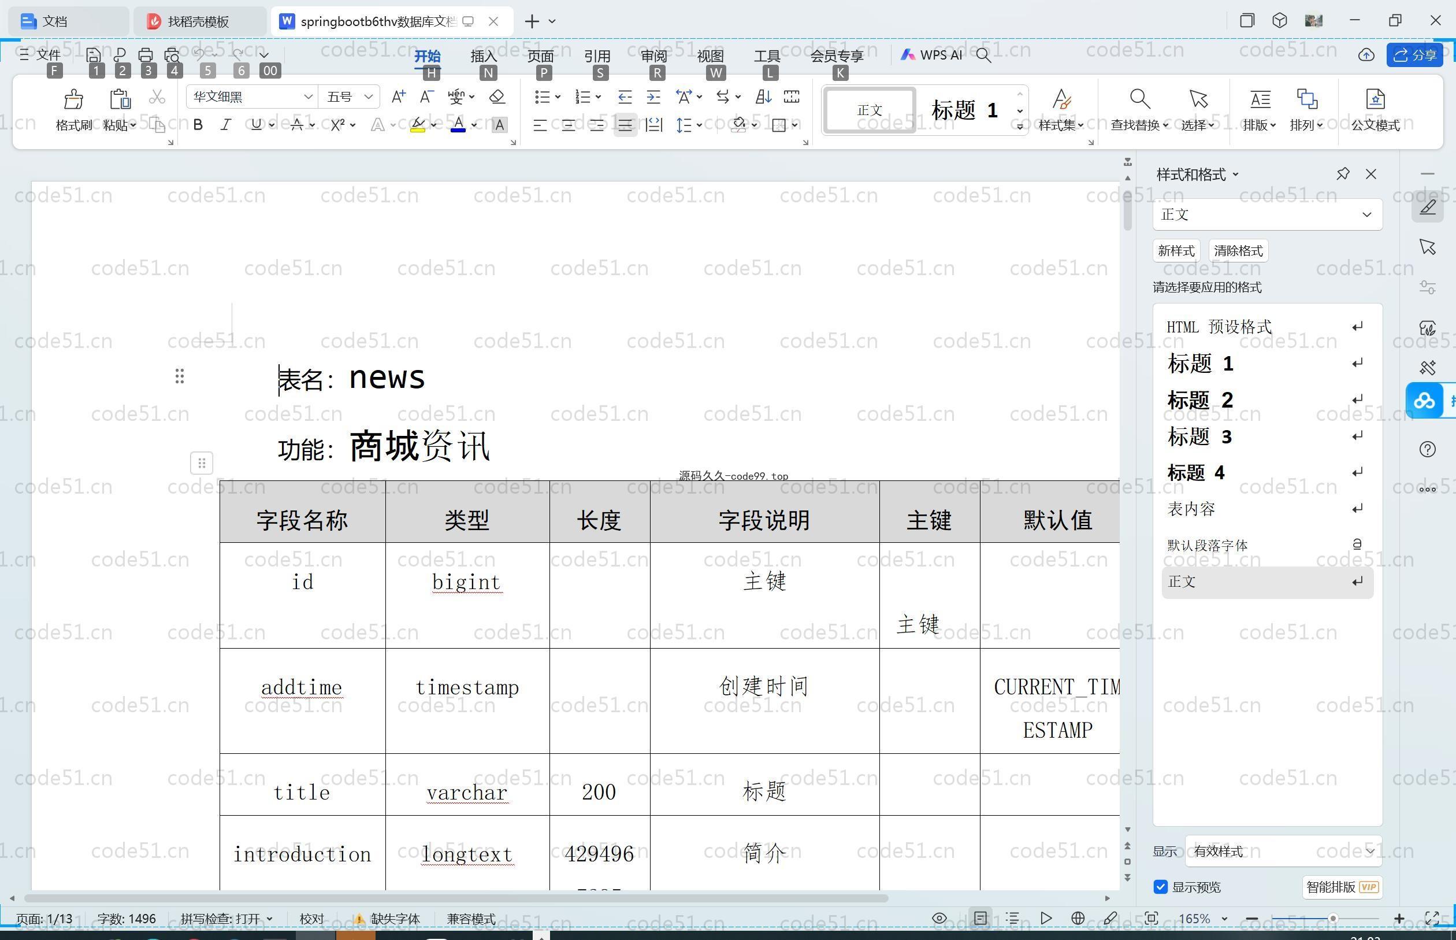
Task: Click the yellow highlight color button
Action: point(418,125)
